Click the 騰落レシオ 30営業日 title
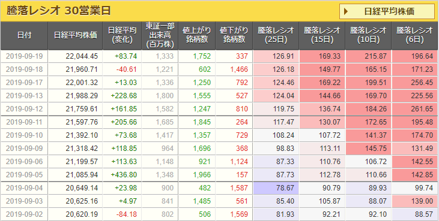 coord(58,11)
